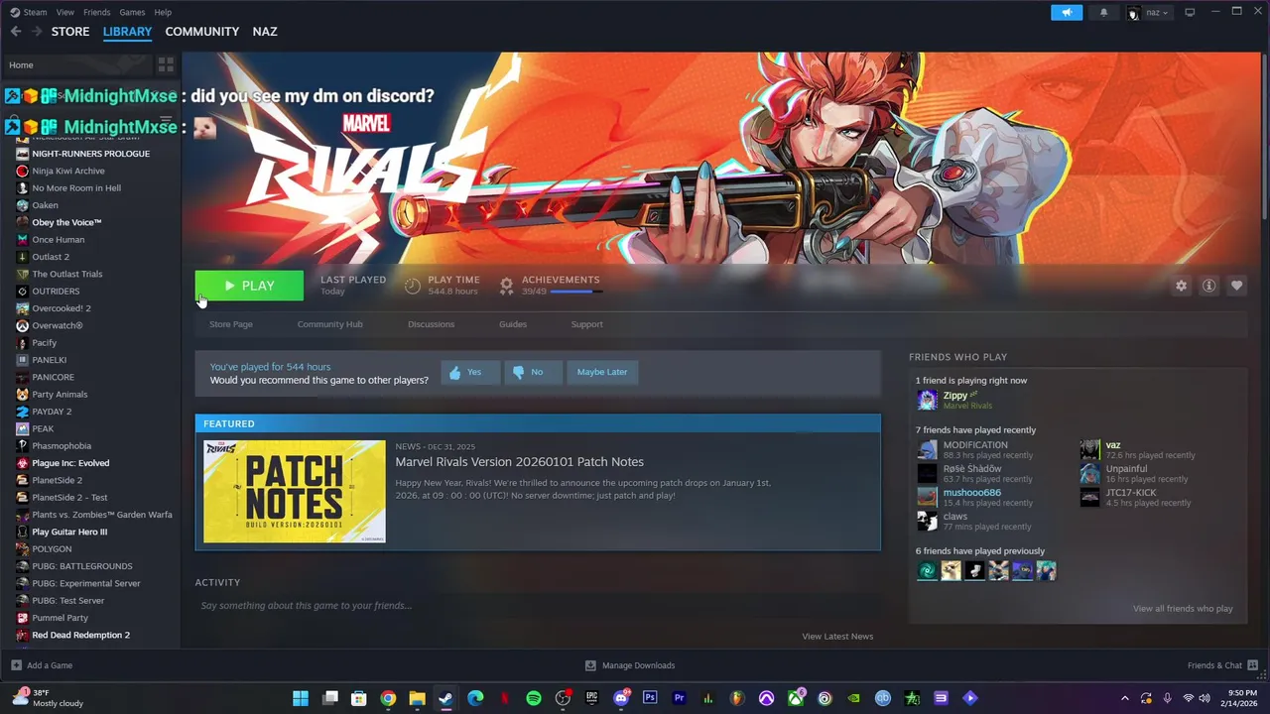Open the Games menu
Image resolution: width=1270 pixels, height=714 pixels.
(x=132, y=12)
